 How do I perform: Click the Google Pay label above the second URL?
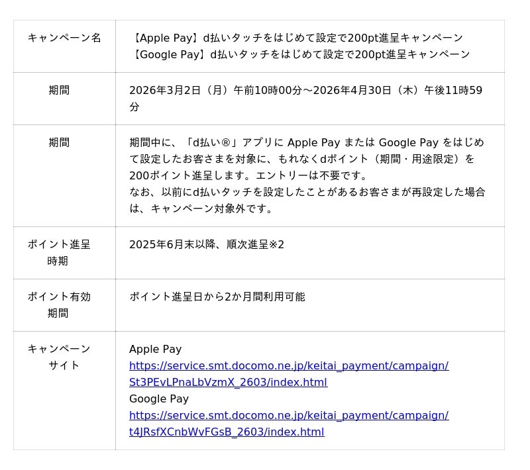click(158, 399)
